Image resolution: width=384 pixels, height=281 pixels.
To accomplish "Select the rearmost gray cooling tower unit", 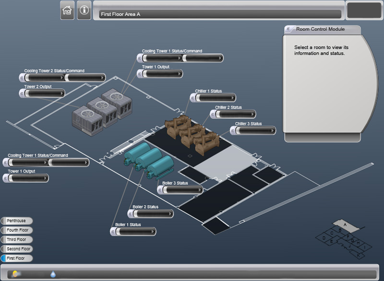I will pyautogui.click(x=118, y=103).
